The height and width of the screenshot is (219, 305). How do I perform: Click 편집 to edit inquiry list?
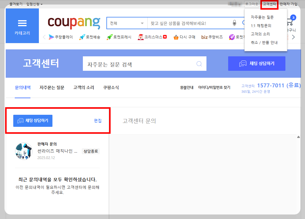point(97,120)
